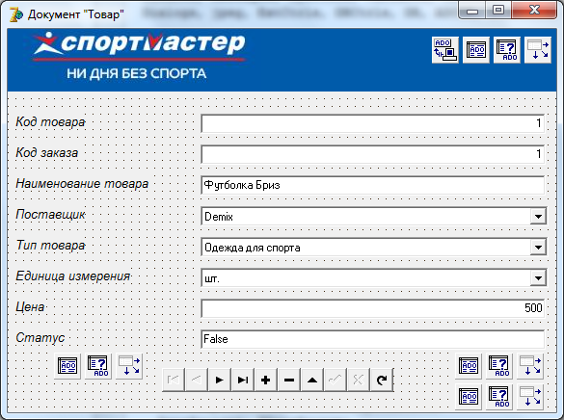
Task: Select the ADOTable component in the blue header
Action: pyautogui.click(x=476, y=50)
